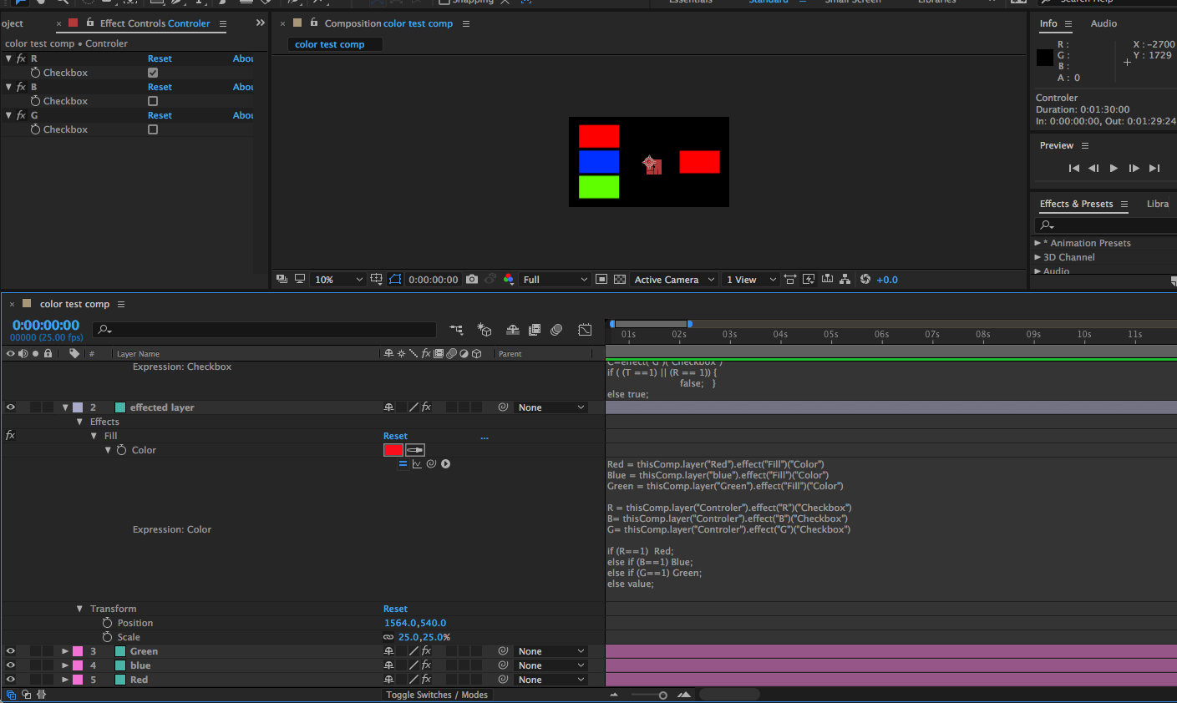Viewport: 1177px width, 703px height.
Task: Click Toggle Switches / Modes button
Action: pyautogui.click(x=437, y=695)
